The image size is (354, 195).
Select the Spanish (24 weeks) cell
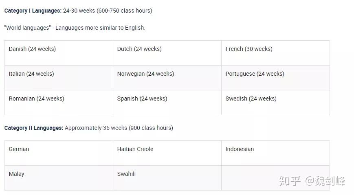coord(142,99)
